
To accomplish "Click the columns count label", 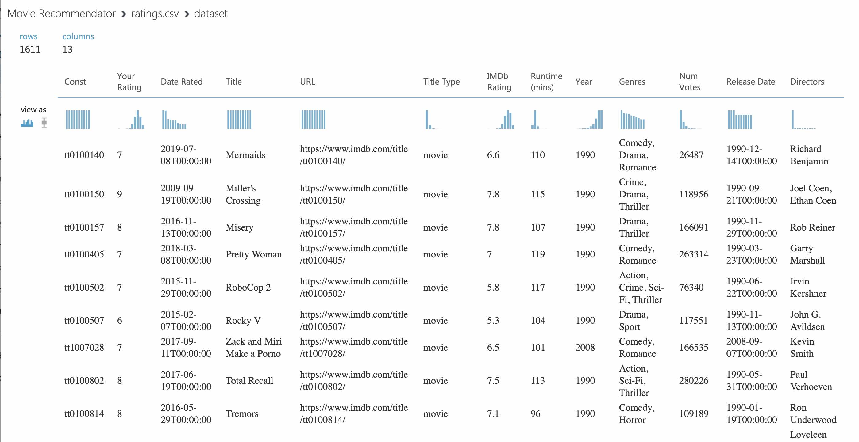I will 78,36.
